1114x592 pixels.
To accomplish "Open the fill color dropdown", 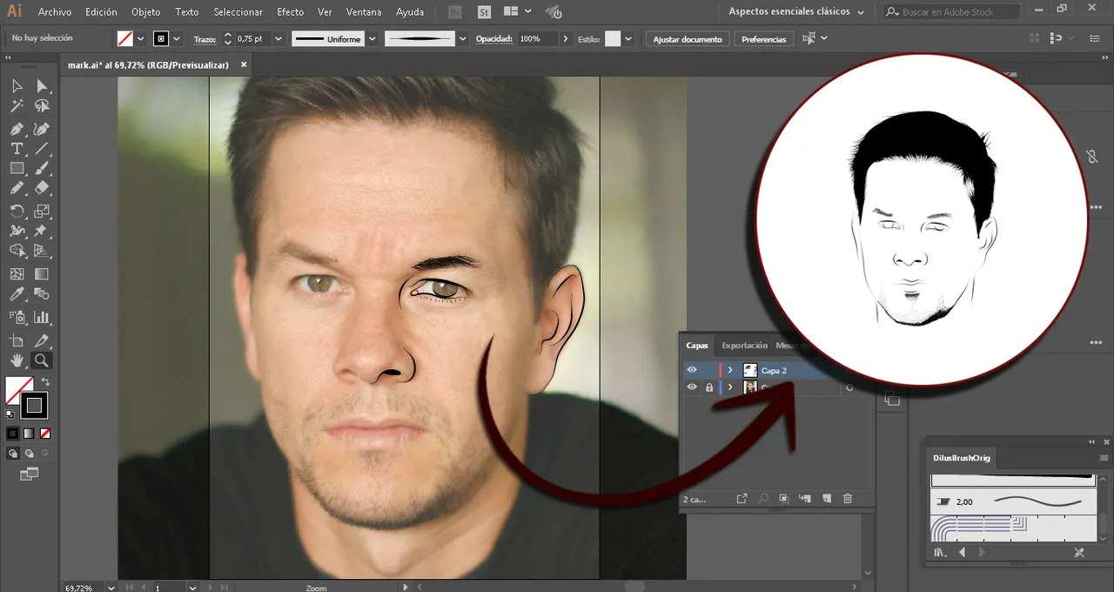I will click(x=141, y=39).
